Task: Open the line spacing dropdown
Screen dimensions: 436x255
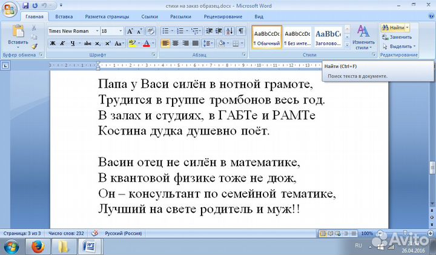Action: point(208,44)
